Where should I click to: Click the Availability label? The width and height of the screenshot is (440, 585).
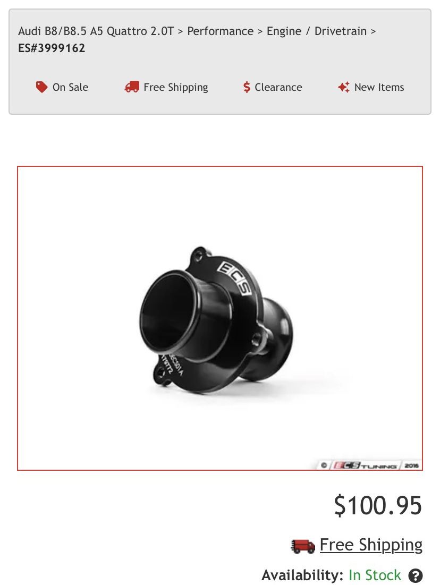(302, 575)
